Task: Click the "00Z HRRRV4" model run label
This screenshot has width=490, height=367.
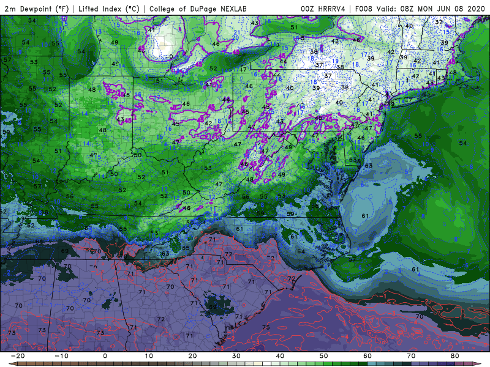Action: pyautogui.click(x=323, y=9)
